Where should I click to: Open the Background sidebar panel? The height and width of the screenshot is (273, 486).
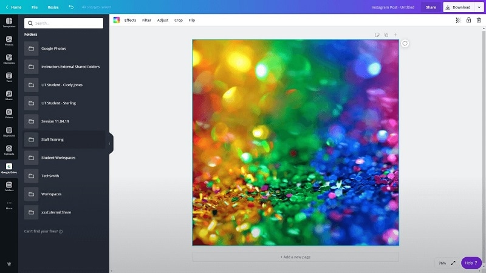[x=9, y=132]
